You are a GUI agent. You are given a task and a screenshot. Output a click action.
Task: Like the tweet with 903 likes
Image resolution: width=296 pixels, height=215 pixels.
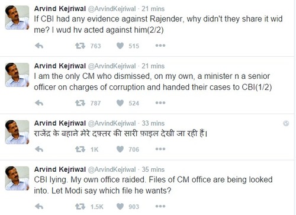pyautogui.click(x=120, y=207)
